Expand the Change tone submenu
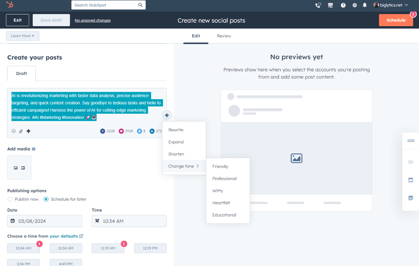The image size is (419, 266). tap(184, 166)
